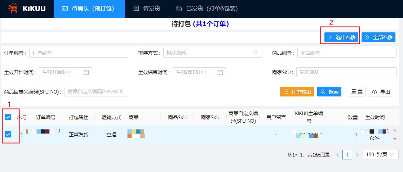Click the table scrollbar up arrow
This screenshot has height=172, width=403.
[395, 130]
